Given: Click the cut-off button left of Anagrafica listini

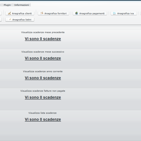Looking at the screenshot, I should (x=1, y=19).
